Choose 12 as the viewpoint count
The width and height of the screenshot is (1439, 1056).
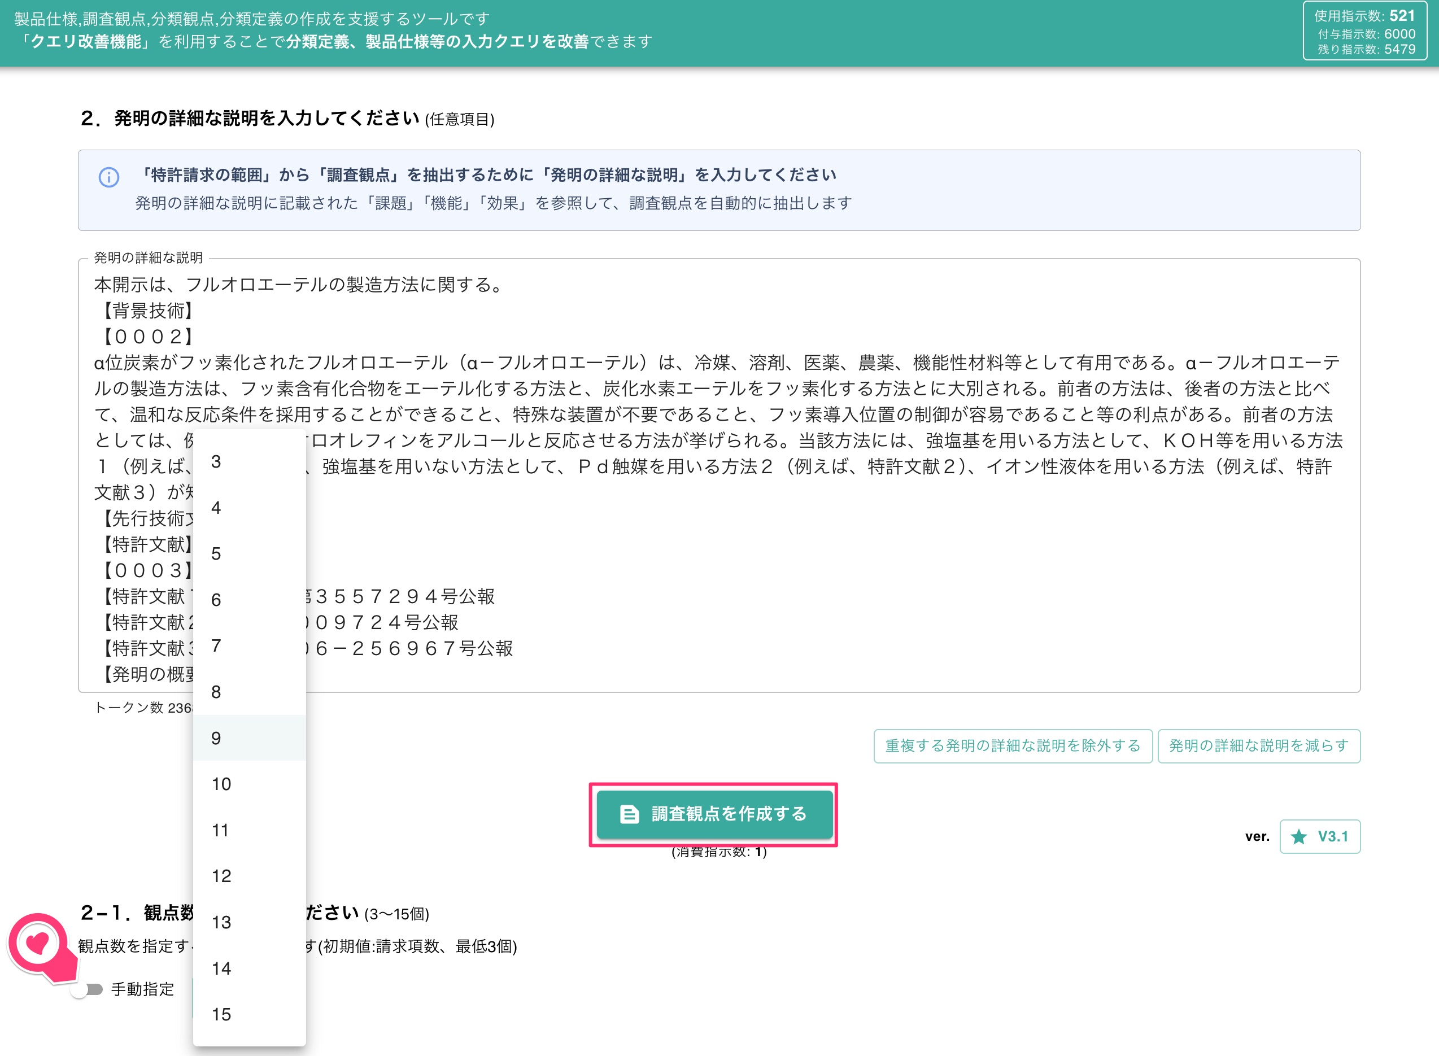249,876
